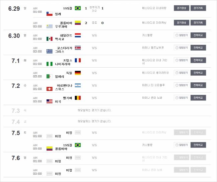Enable 알림받기 for the Belgium vs USA match
Screen dimensions: 217x182
(182, 98)
